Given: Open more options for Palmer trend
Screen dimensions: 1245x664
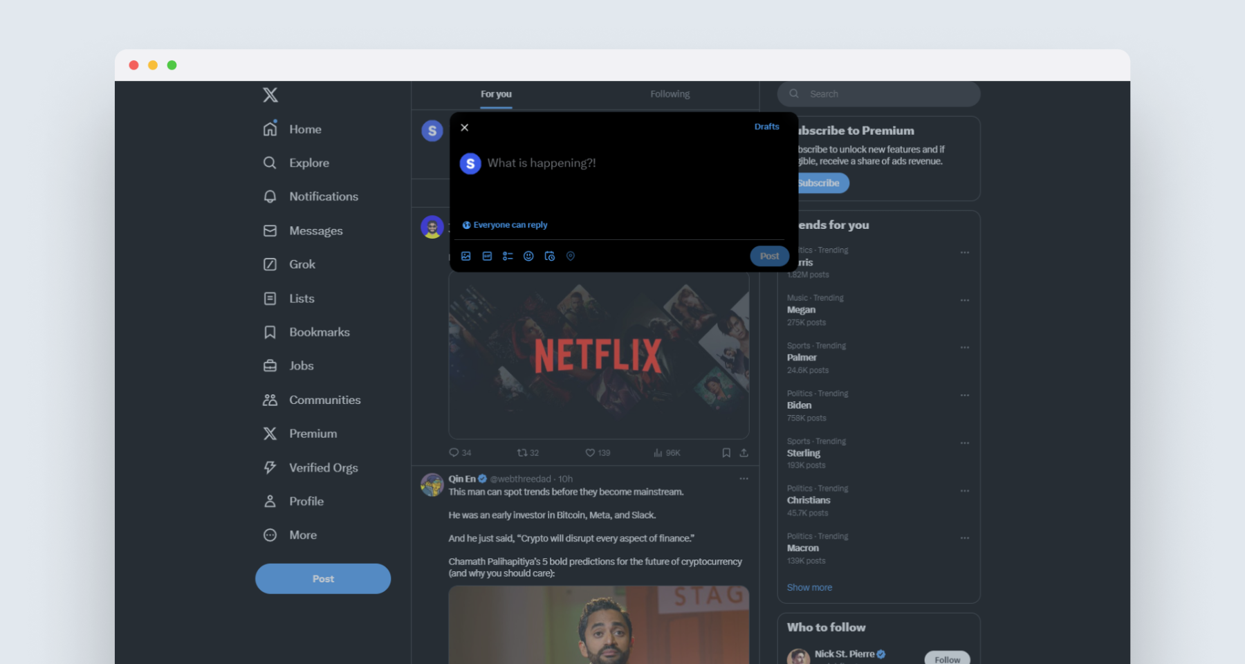Looking at the screenshot, I should point(964,347).
